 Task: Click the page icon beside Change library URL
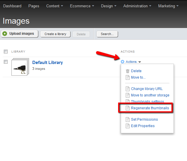(x=127, y=89)
